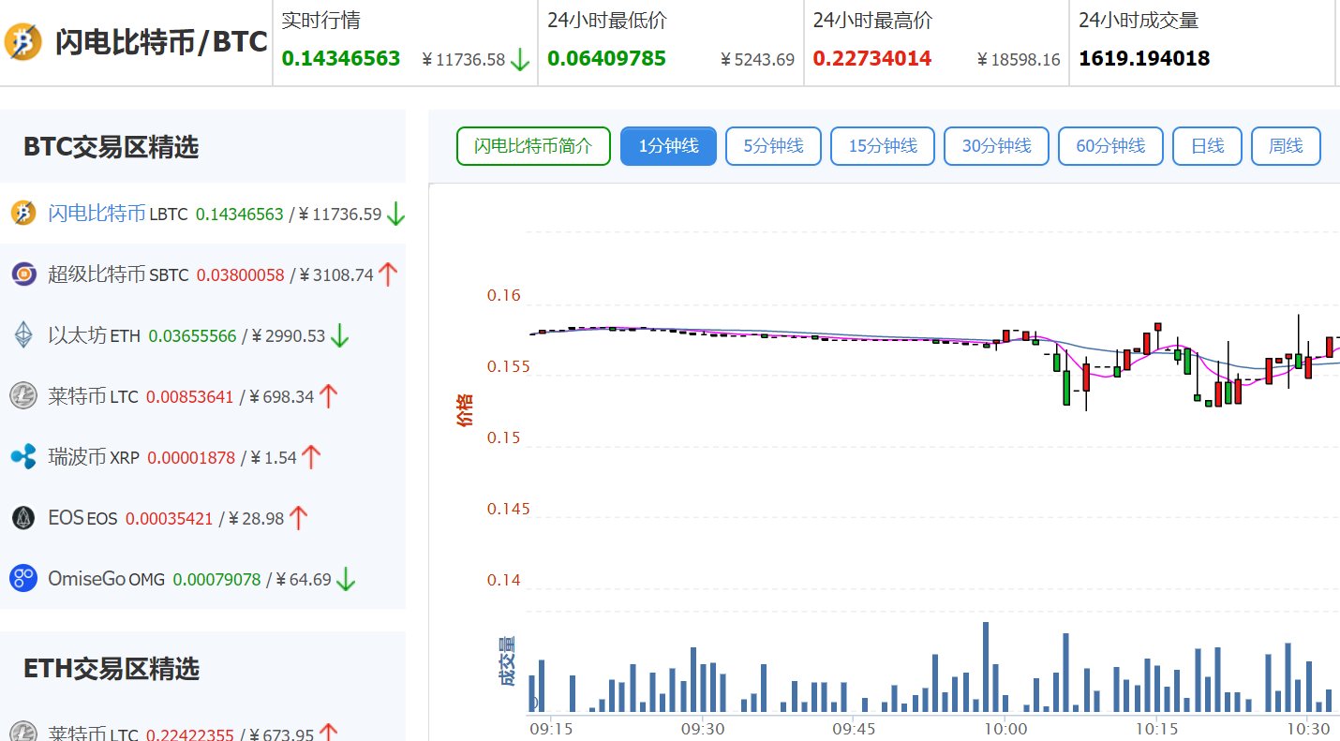The width and height of the screenshot is (1340, 741).
Task: Click the ETH price 0.03655566
Action: (x=192, y=335)
